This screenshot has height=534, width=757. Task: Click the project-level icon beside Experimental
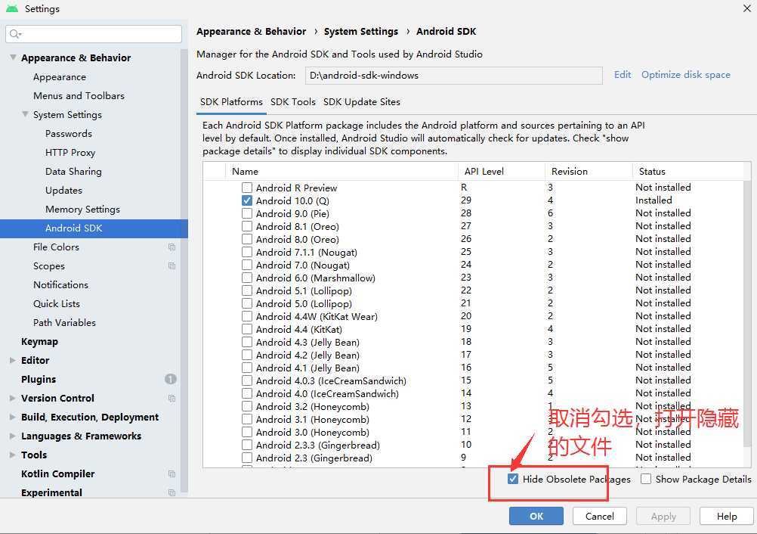click(171, 492)
